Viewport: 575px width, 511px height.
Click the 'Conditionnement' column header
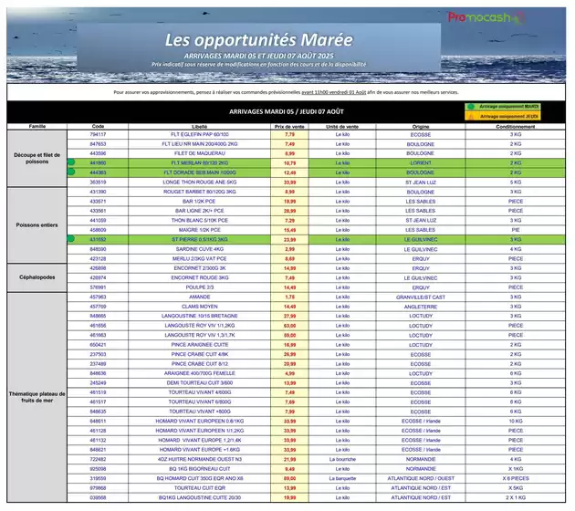[x=516, y=127]
